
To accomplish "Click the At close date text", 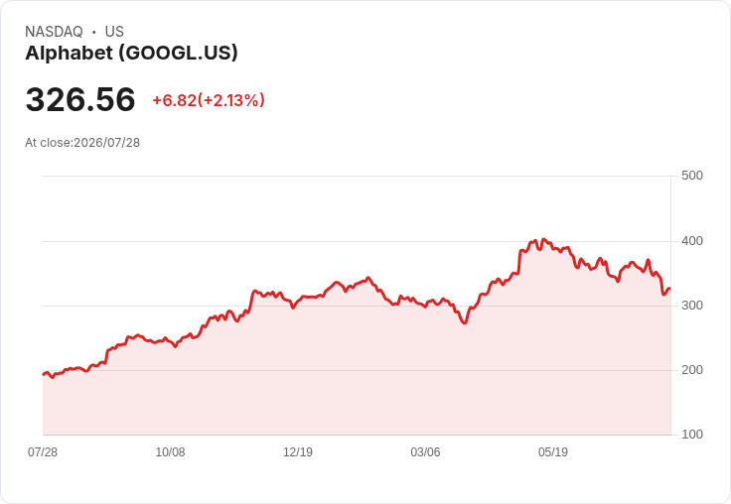I will coord(82,143).
